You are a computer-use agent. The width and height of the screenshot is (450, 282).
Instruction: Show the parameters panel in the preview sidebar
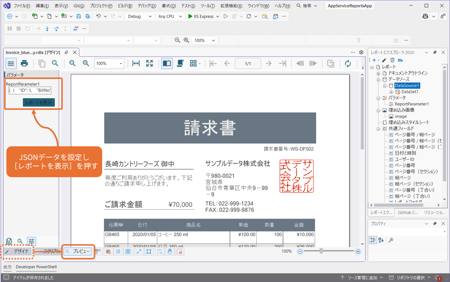tap(31, 241)
